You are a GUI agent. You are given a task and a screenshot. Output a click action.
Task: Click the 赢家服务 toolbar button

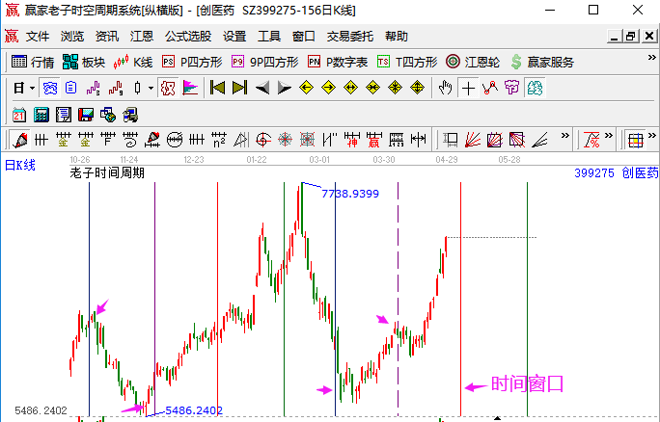tap(541, 62)
